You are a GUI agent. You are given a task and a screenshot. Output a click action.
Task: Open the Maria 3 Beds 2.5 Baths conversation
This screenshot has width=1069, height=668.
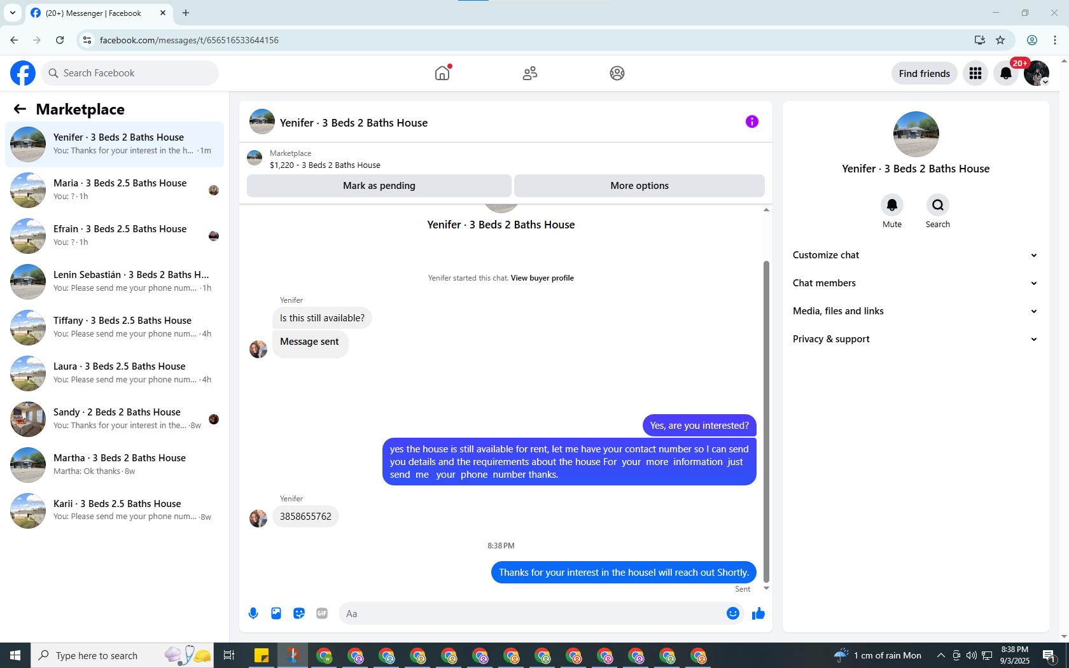(x=115, y=190)
